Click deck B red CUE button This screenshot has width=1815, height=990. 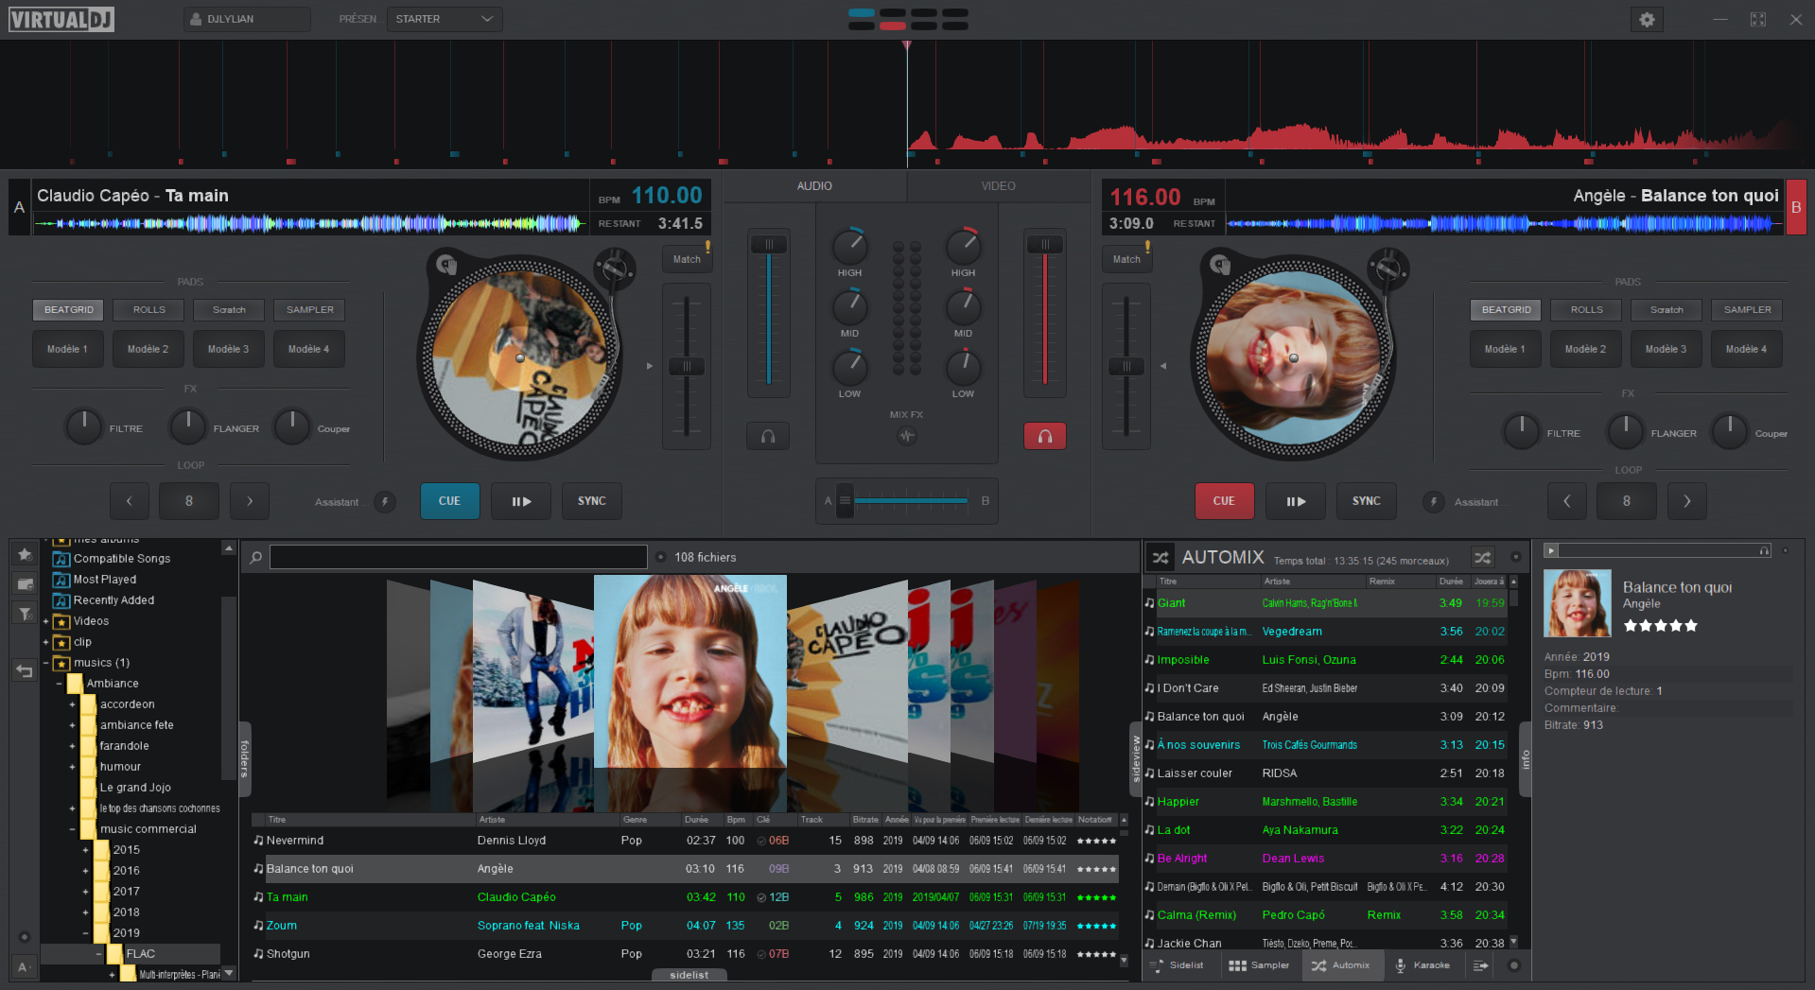(1224, 501)
